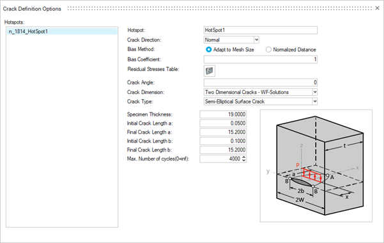The image size is (384, 243).
Task: Open the Residual Stresses Table editor
Action: coord(210,71)
